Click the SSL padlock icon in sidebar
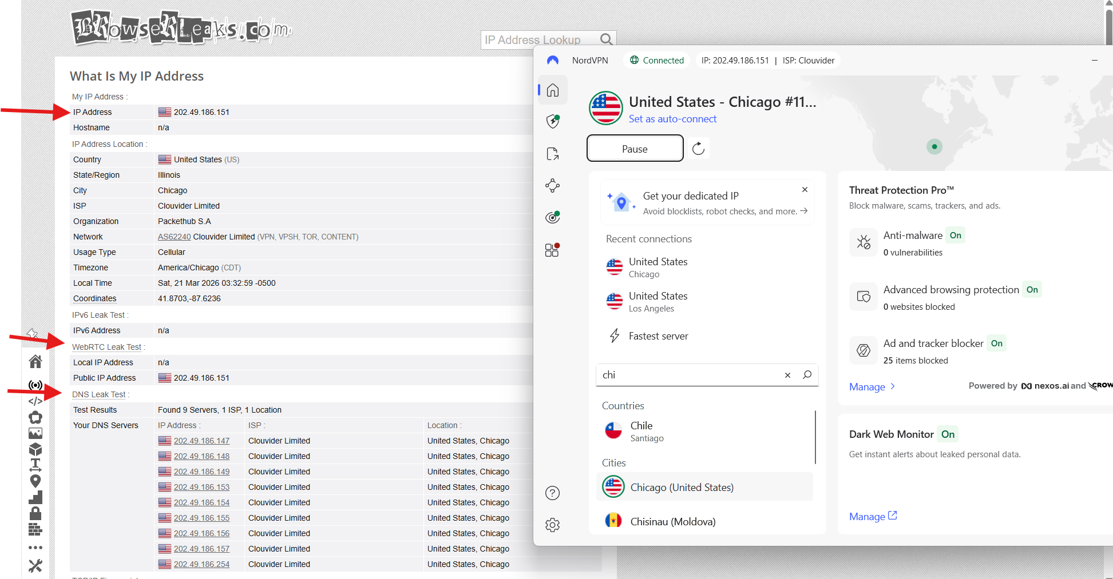Viewport: 1113px width, 579px height. [x=35, y=513]
